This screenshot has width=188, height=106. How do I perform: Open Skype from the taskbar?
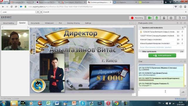83,103
